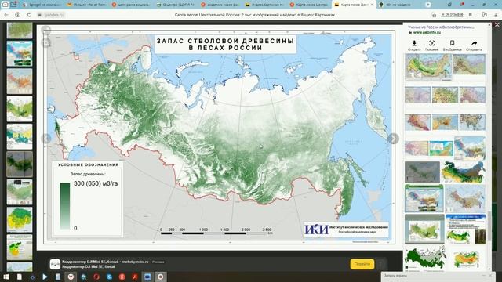
Task: Switch to the Яндекс Картинки tab
Action: click(x=265, y=5)
